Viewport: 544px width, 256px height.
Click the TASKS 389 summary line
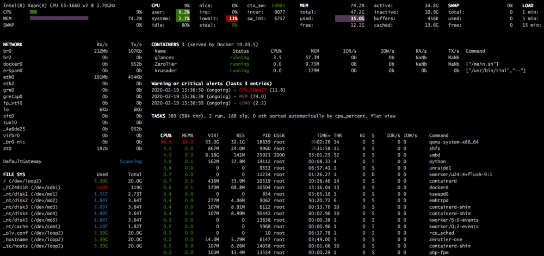[274, 116]
